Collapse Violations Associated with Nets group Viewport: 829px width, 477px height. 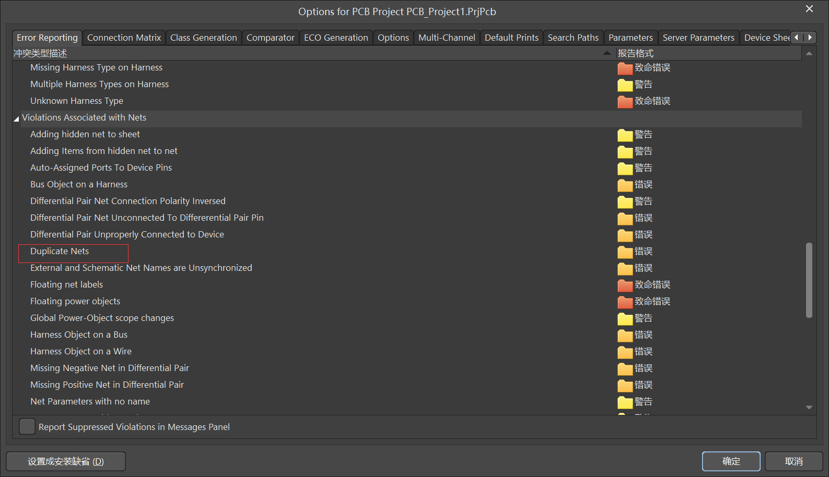click(16, 119)
